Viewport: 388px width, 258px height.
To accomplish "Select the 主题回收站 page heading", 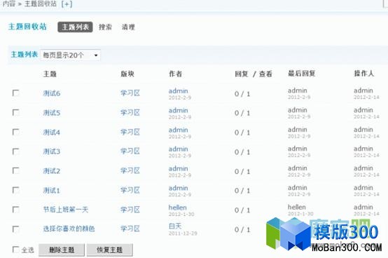I will tap(27, 27).
